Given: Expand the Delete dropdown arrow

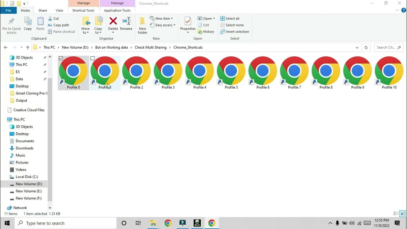Looking at the screenshot, I should (113, 32).
